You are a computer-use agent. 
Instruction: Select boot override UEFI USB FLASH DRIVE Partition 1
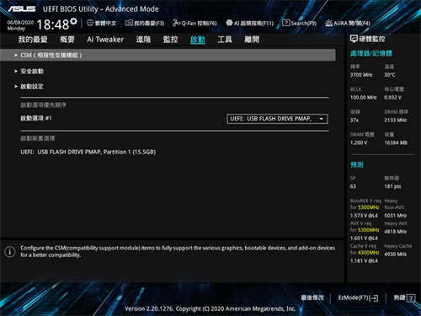pos(88,152)
